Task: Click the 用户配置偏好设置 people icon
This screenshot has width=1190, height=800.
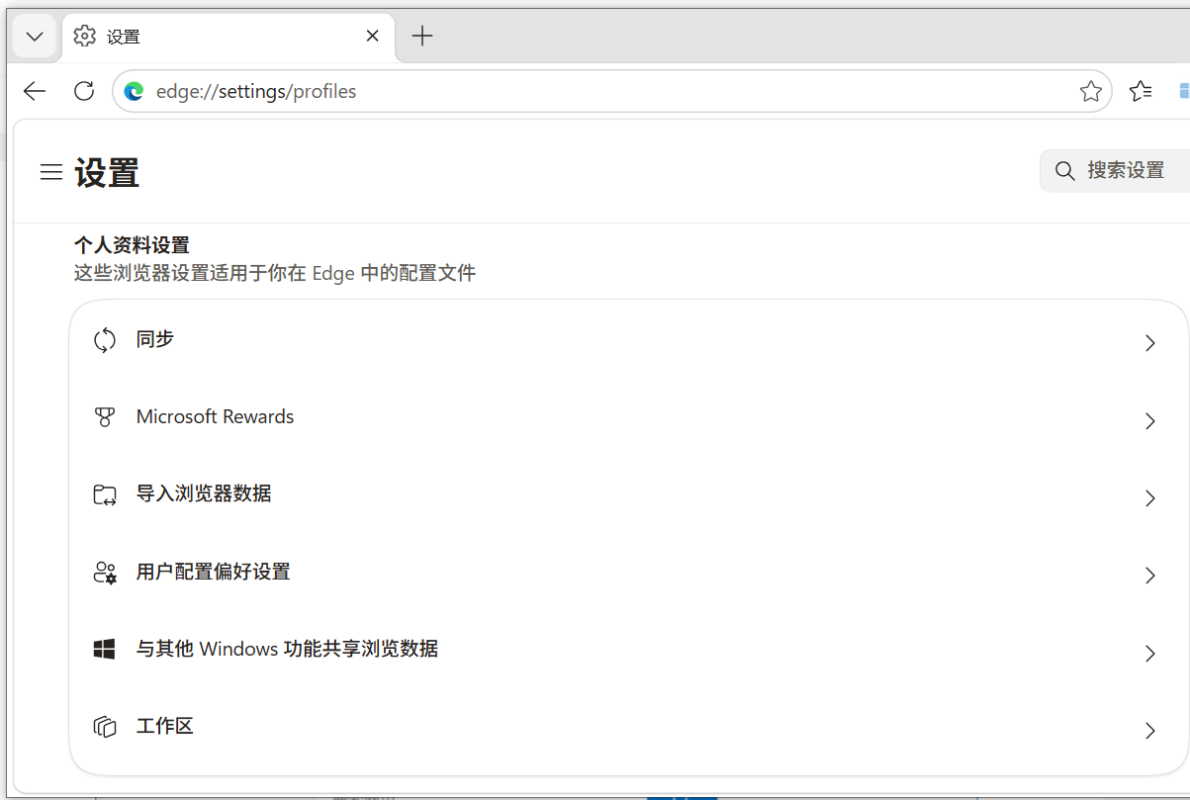Action: point(105,573)
